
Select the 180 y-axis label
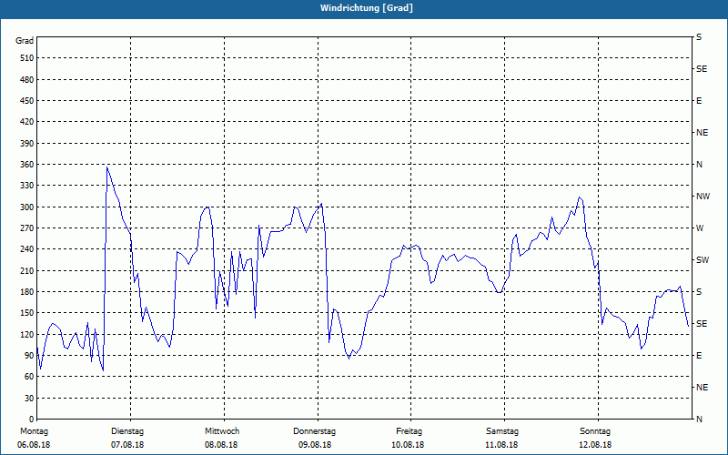pos(27,291)
